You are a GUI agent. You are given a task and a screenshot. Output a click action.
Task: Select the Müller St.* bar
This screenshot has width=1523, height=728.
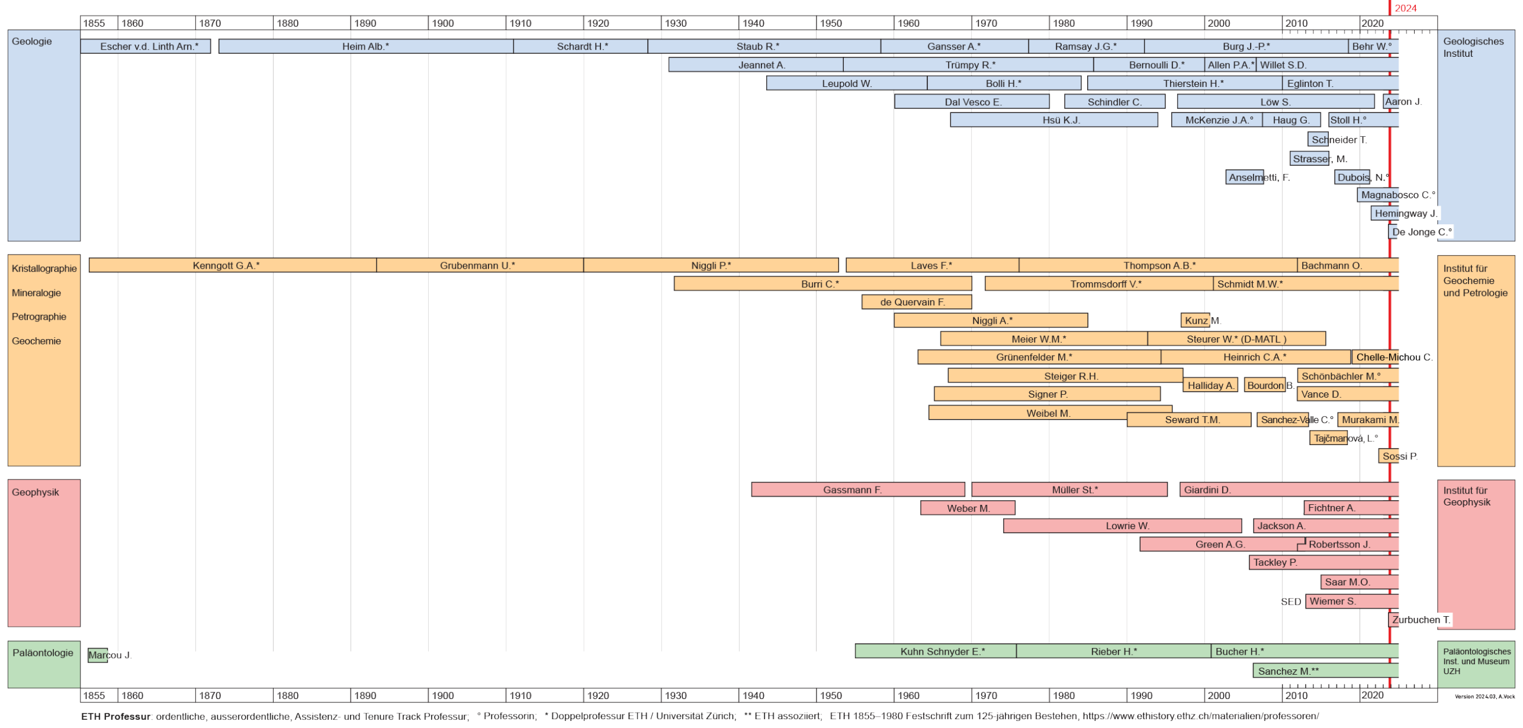coord(1069,489)
